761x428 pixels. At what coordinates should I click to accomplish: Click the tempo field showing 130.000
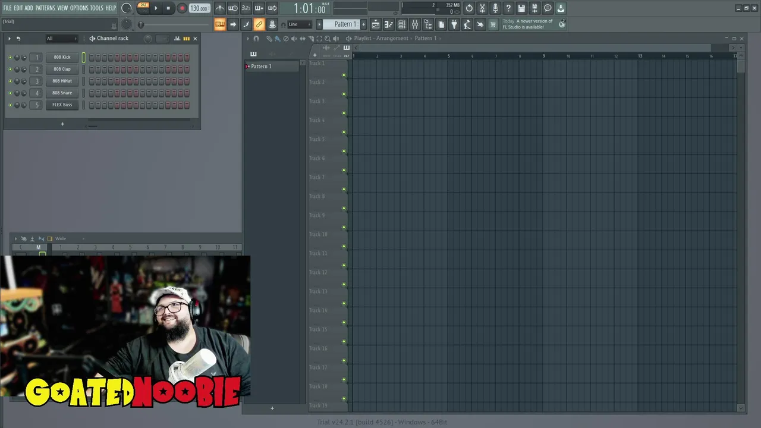(x=199, y=8)
